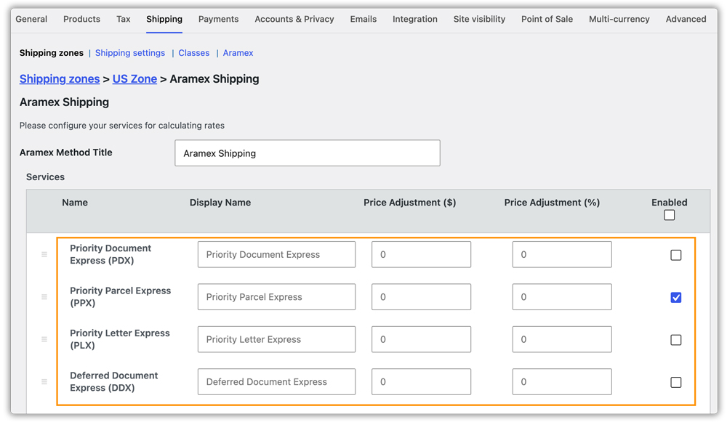Open the Multi-currency tab
The width and height of the screenshot is (727, 422).
tap(619, 19)
